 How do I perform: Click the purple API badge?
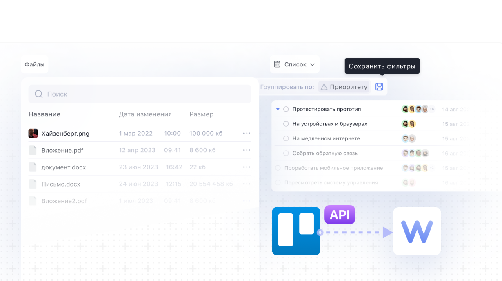pyautogui.click(x=340, y=215)
